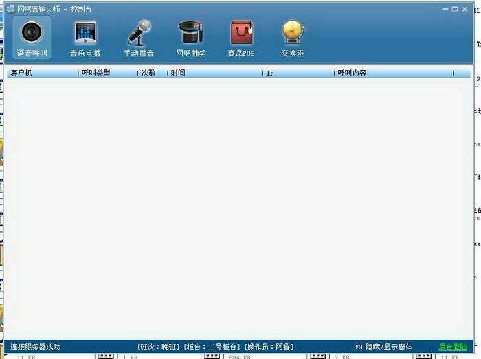The height and width of the screenshot is (359, 481).
Task: Open the 后台登陆 backend login link
Action: (x=452, y=347)
